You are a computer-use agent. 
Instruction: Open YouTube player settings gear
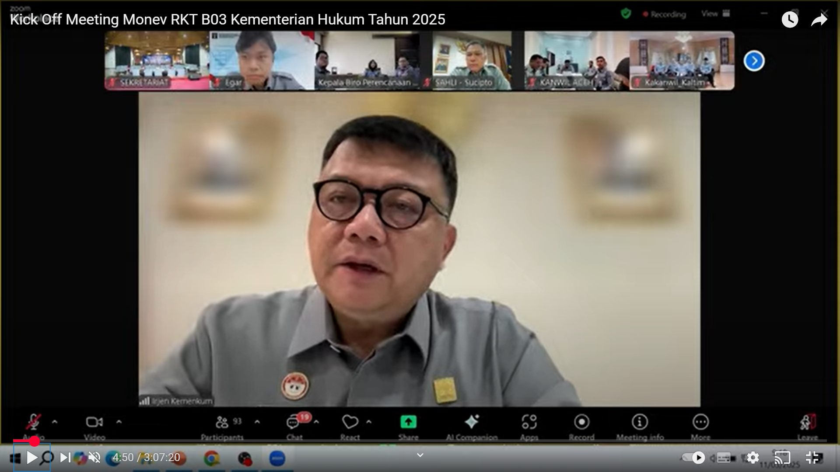[753, 458]
